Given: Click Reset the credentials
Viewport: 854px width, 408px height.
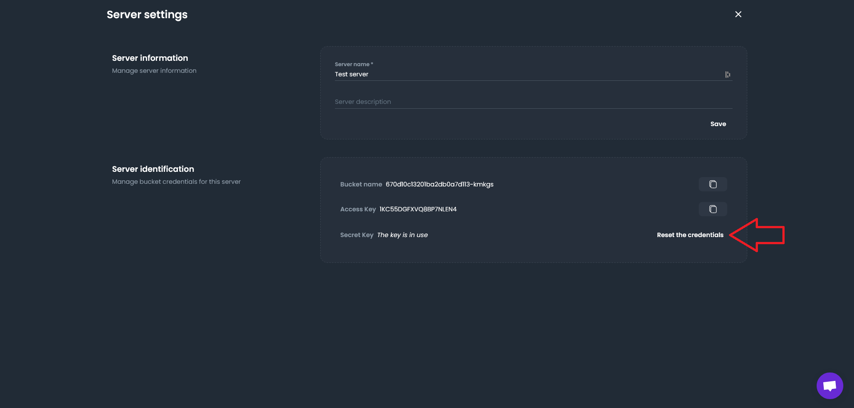Looking at the screenshot, I should (x=690, y=235).
